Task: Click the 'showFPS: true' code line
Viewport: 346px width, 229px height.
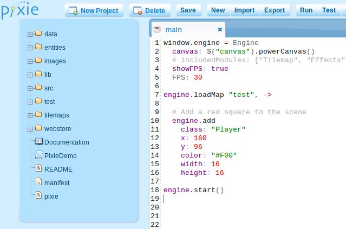Action: tap(200, 69)
